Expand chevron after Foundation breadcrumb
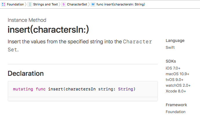Image resolution: width=200 pixels, height=116 pixels. [x=26, y=4]
